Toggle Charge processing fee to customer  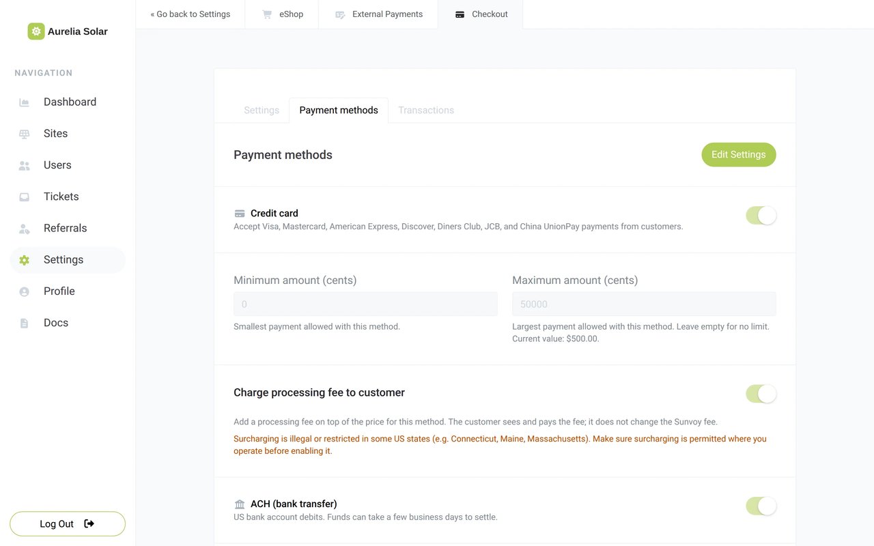[x=761, y=394]
